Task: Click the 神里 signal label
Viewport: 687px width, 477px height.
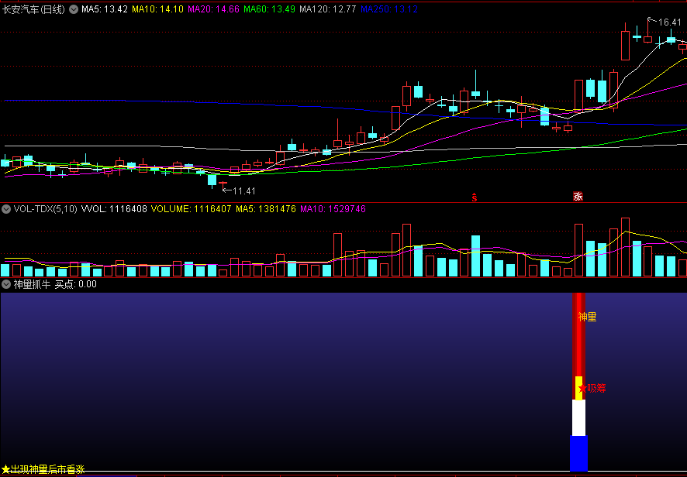Action: (587, 317)
